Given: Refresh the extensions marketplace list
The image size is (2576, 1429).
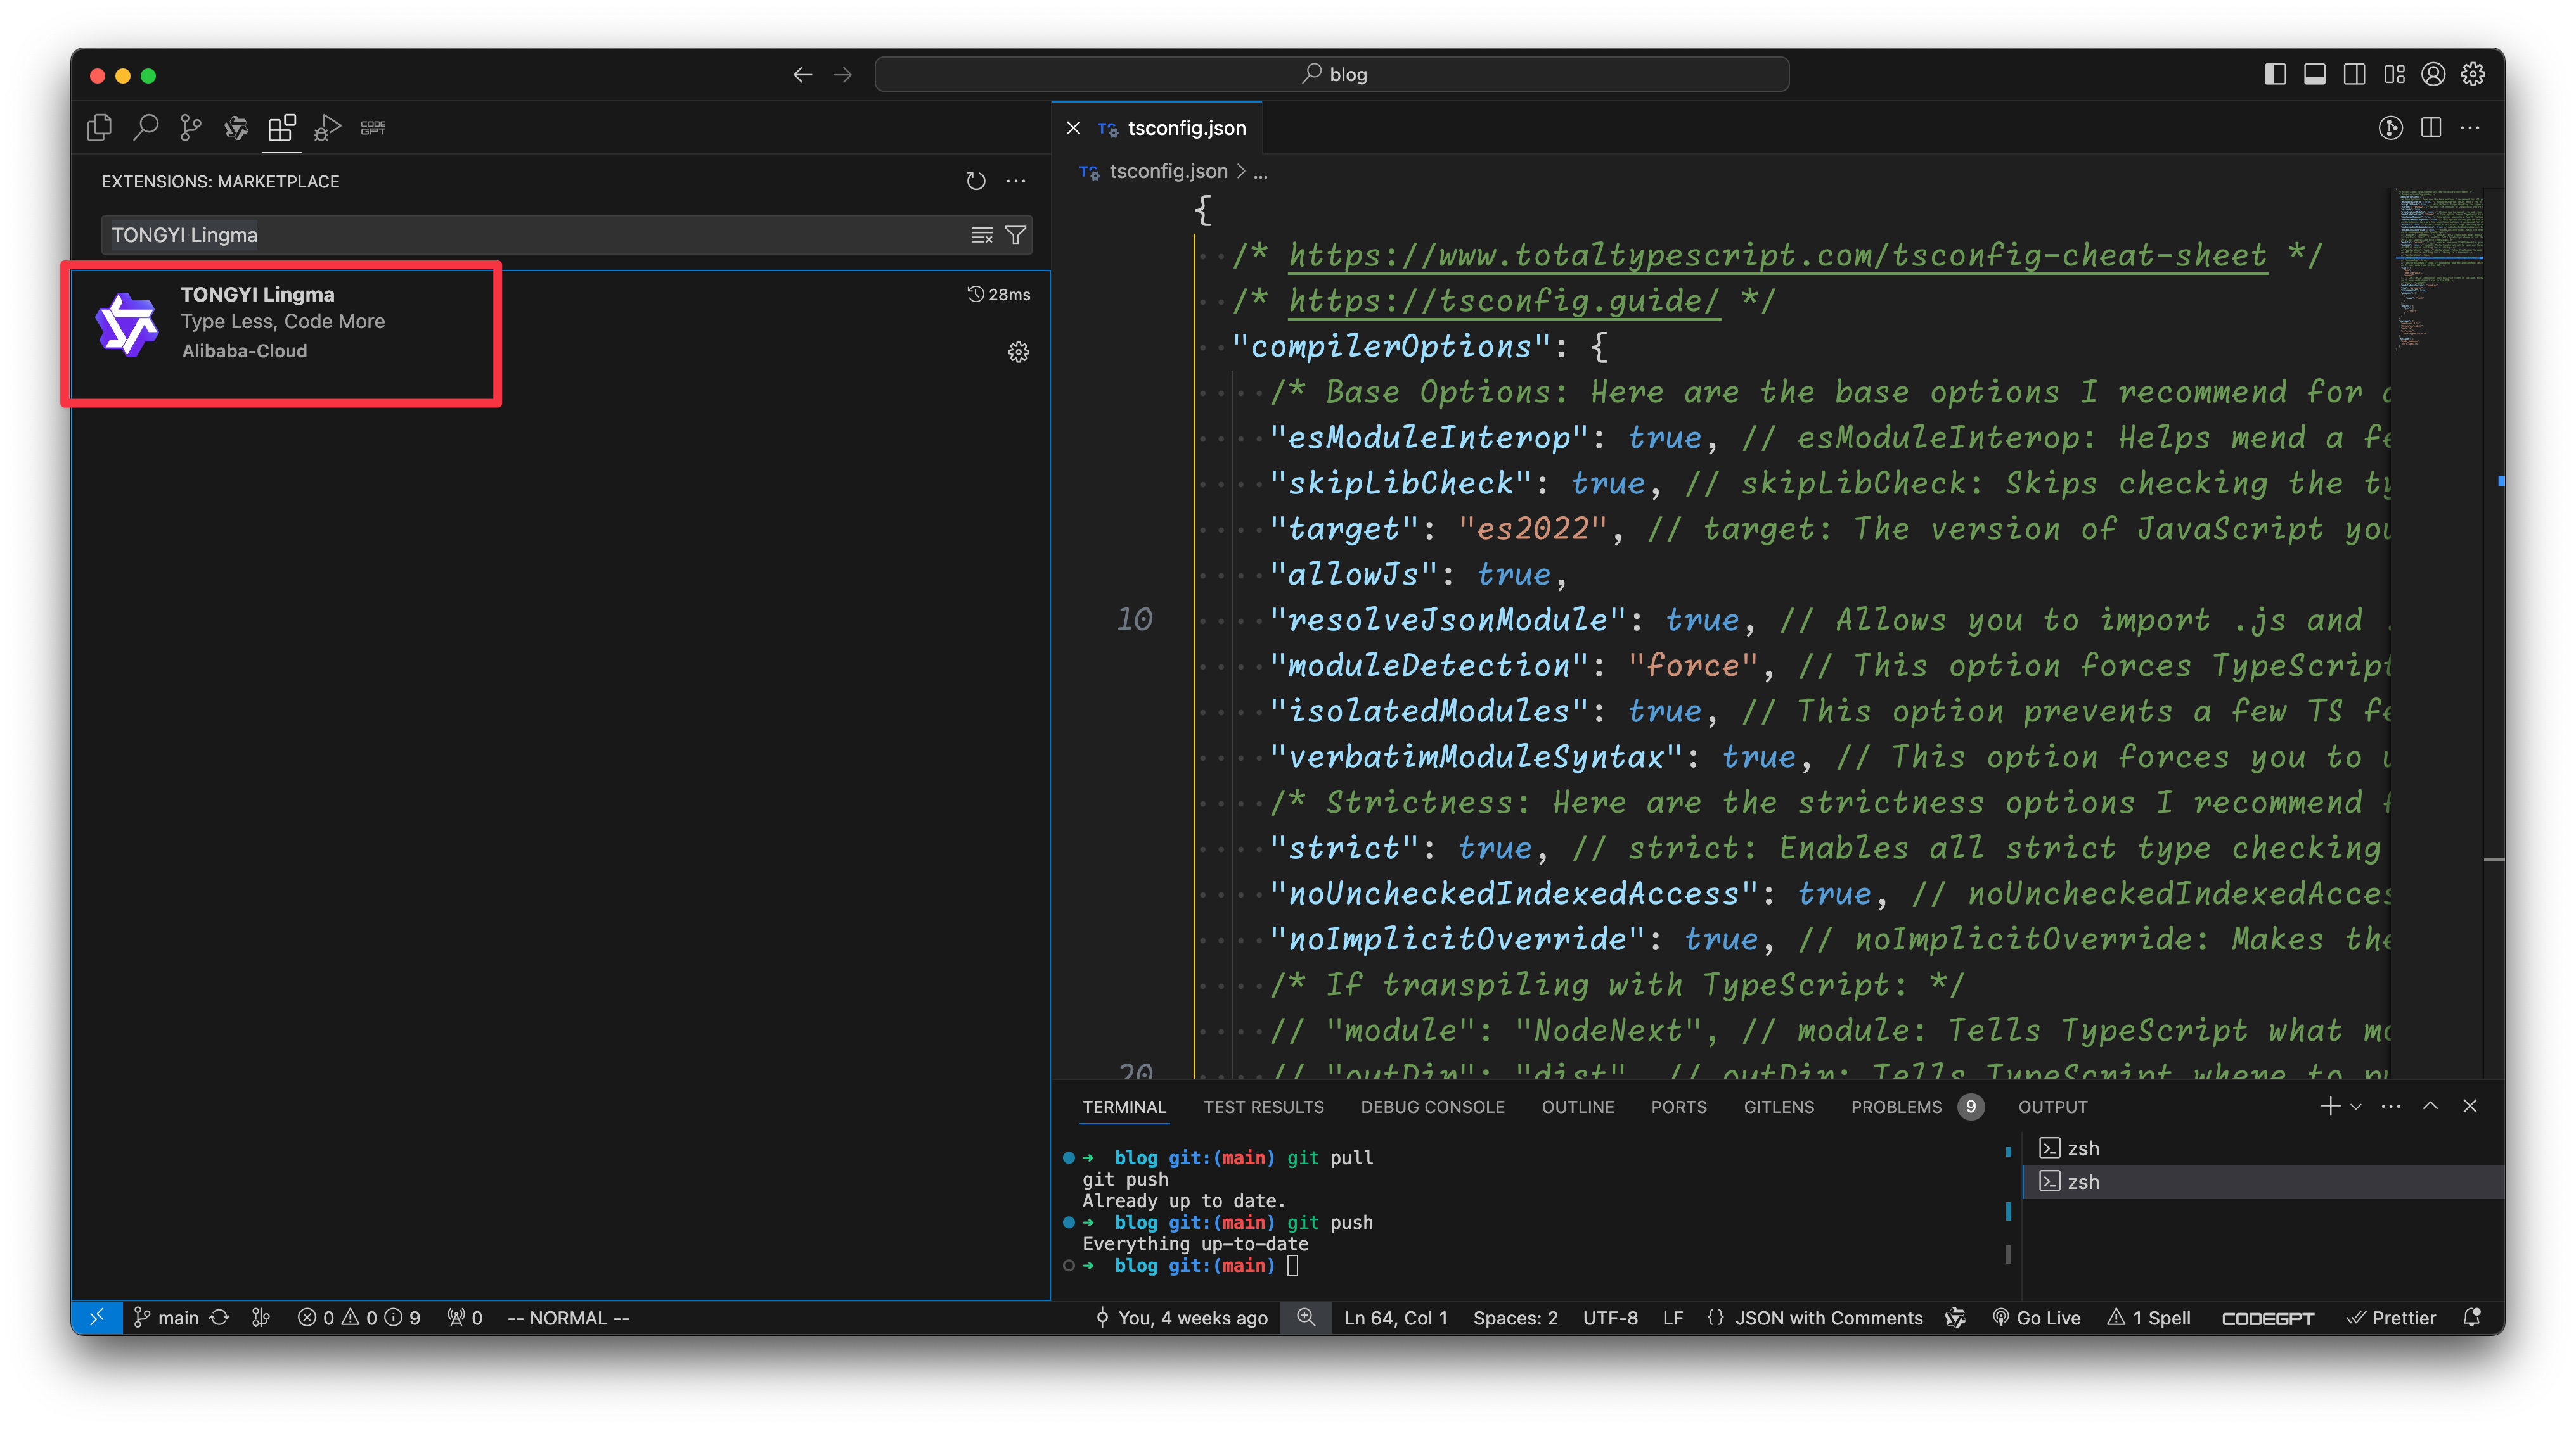Looking at the screenshot, I should 976,181.
